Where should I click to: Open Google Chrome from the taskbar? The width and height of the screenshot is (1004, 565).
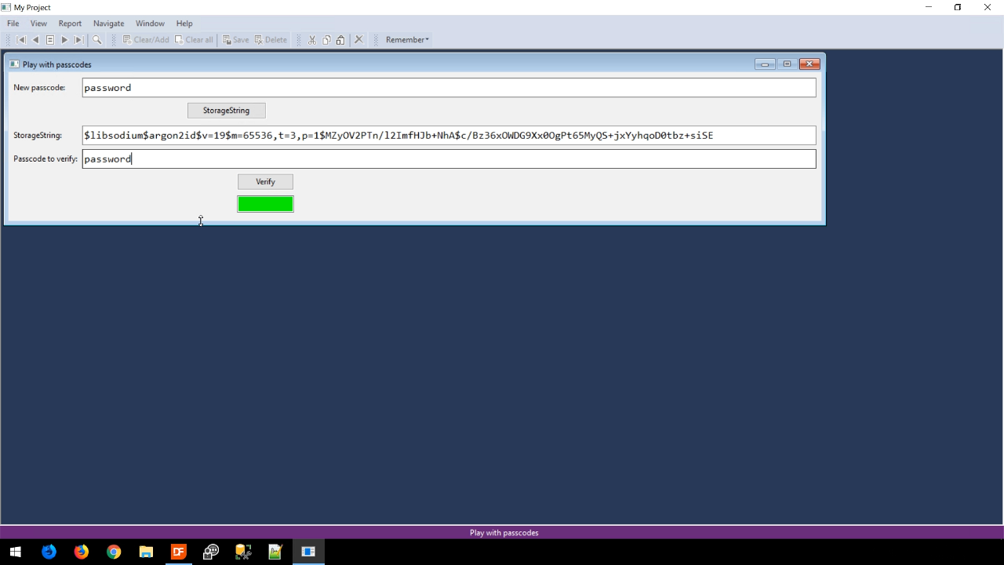pos(114,552)
